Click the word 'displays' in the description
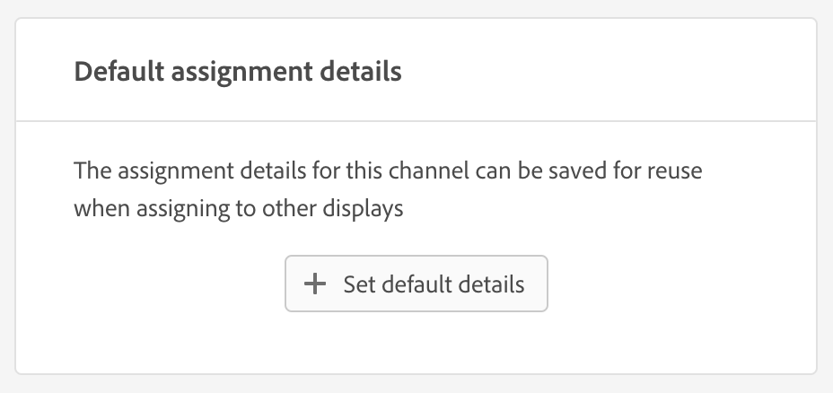This screenshot has height=393, width=833. click(x=366, y=209)
